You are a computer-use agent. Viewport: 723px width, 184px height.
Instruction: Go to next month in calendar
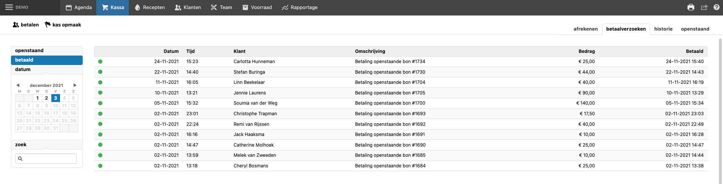75,85
